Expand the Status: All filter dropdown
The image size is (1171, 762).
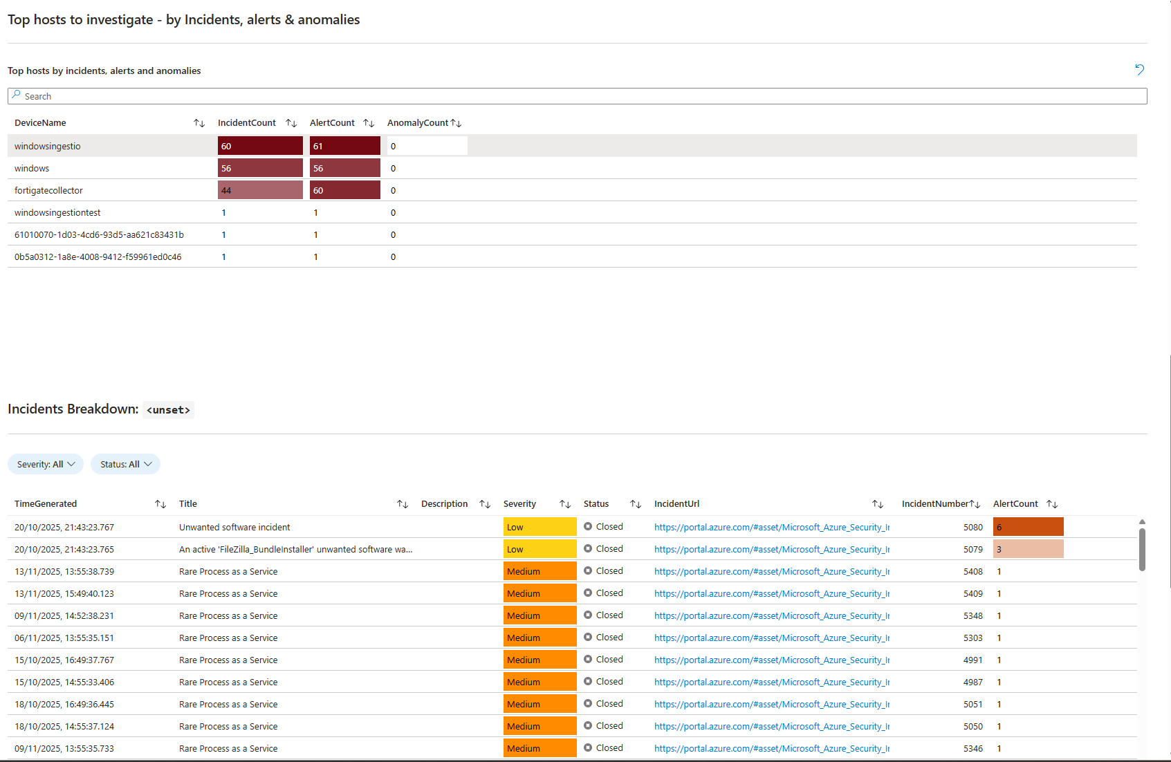[x=125, y=464]
